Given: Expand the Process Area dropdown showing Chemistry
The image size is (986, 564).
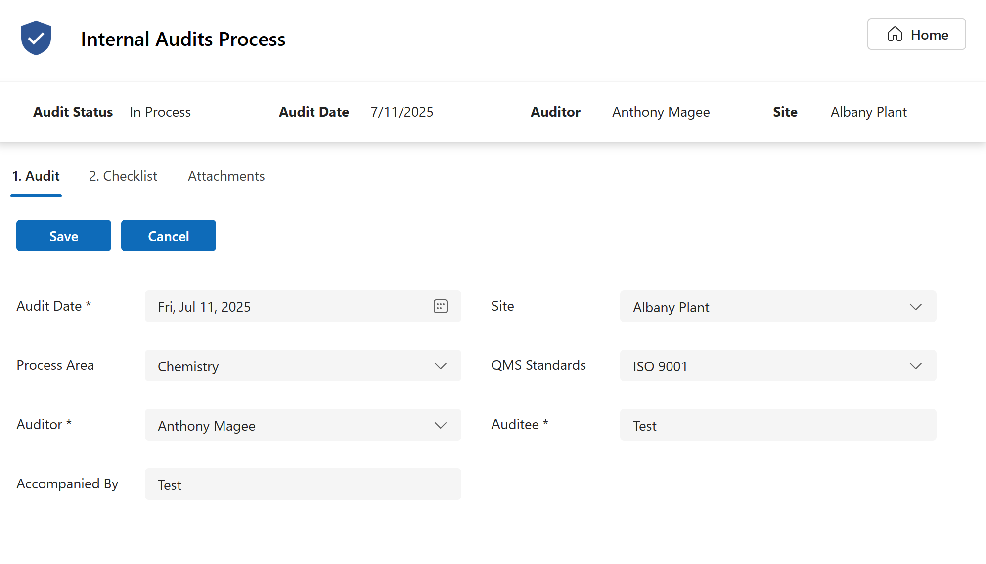Looking at the screenshot, I should point(440,366).
